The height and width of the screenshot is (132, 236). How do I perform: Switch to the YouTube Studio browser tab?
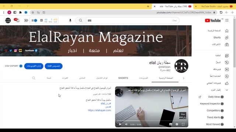click(214, 7)
